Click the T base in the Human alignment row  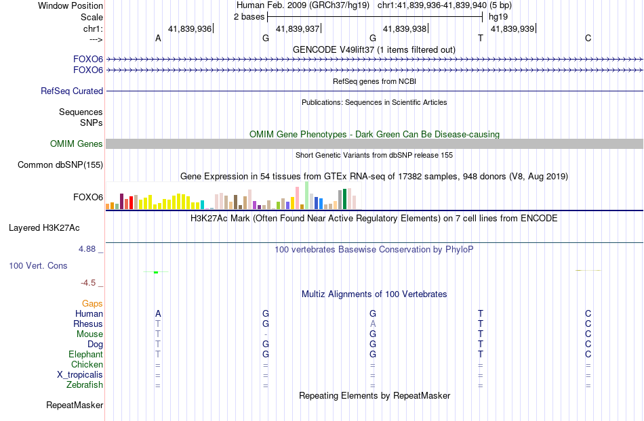pyautogui.click(x=481, y=313)
